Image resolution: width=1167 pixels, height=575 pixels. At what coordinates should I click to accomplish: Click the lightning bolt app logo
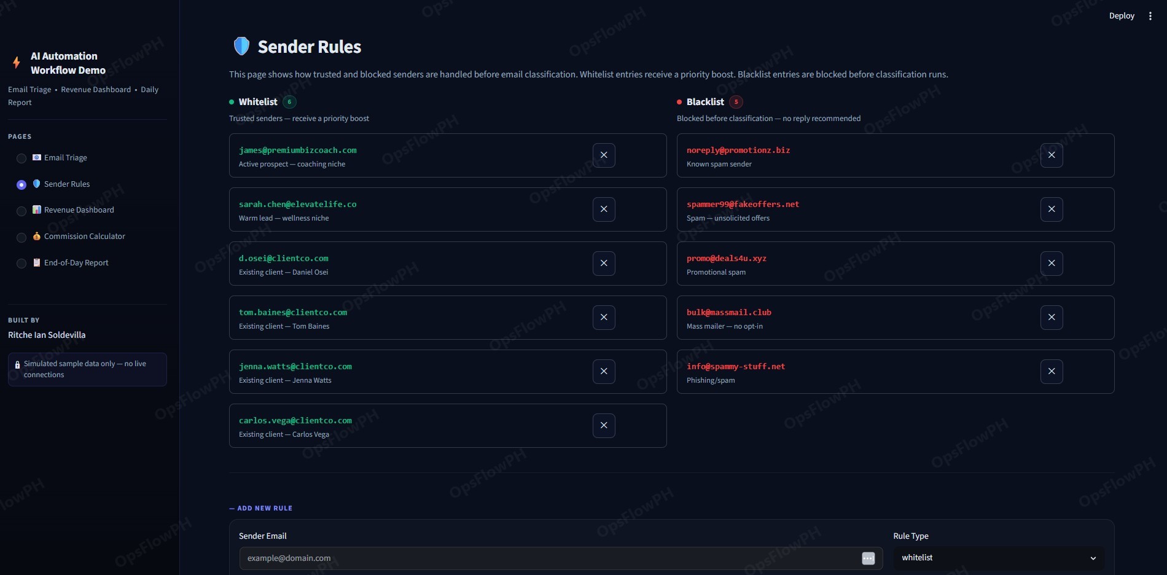click(17, 63)
